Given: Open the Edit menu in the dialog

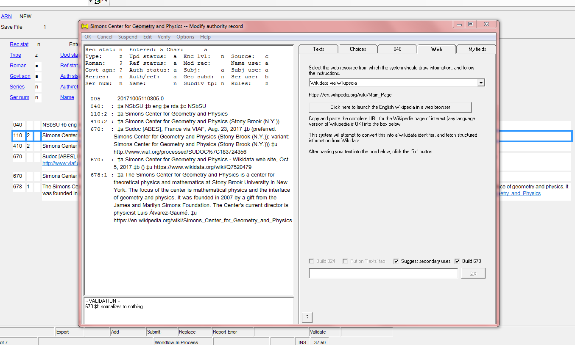Looking at the screenshot, I should pos(148,37).
